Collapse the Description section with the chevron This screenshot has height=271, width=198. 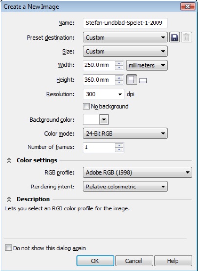click(x=9, y=199)
